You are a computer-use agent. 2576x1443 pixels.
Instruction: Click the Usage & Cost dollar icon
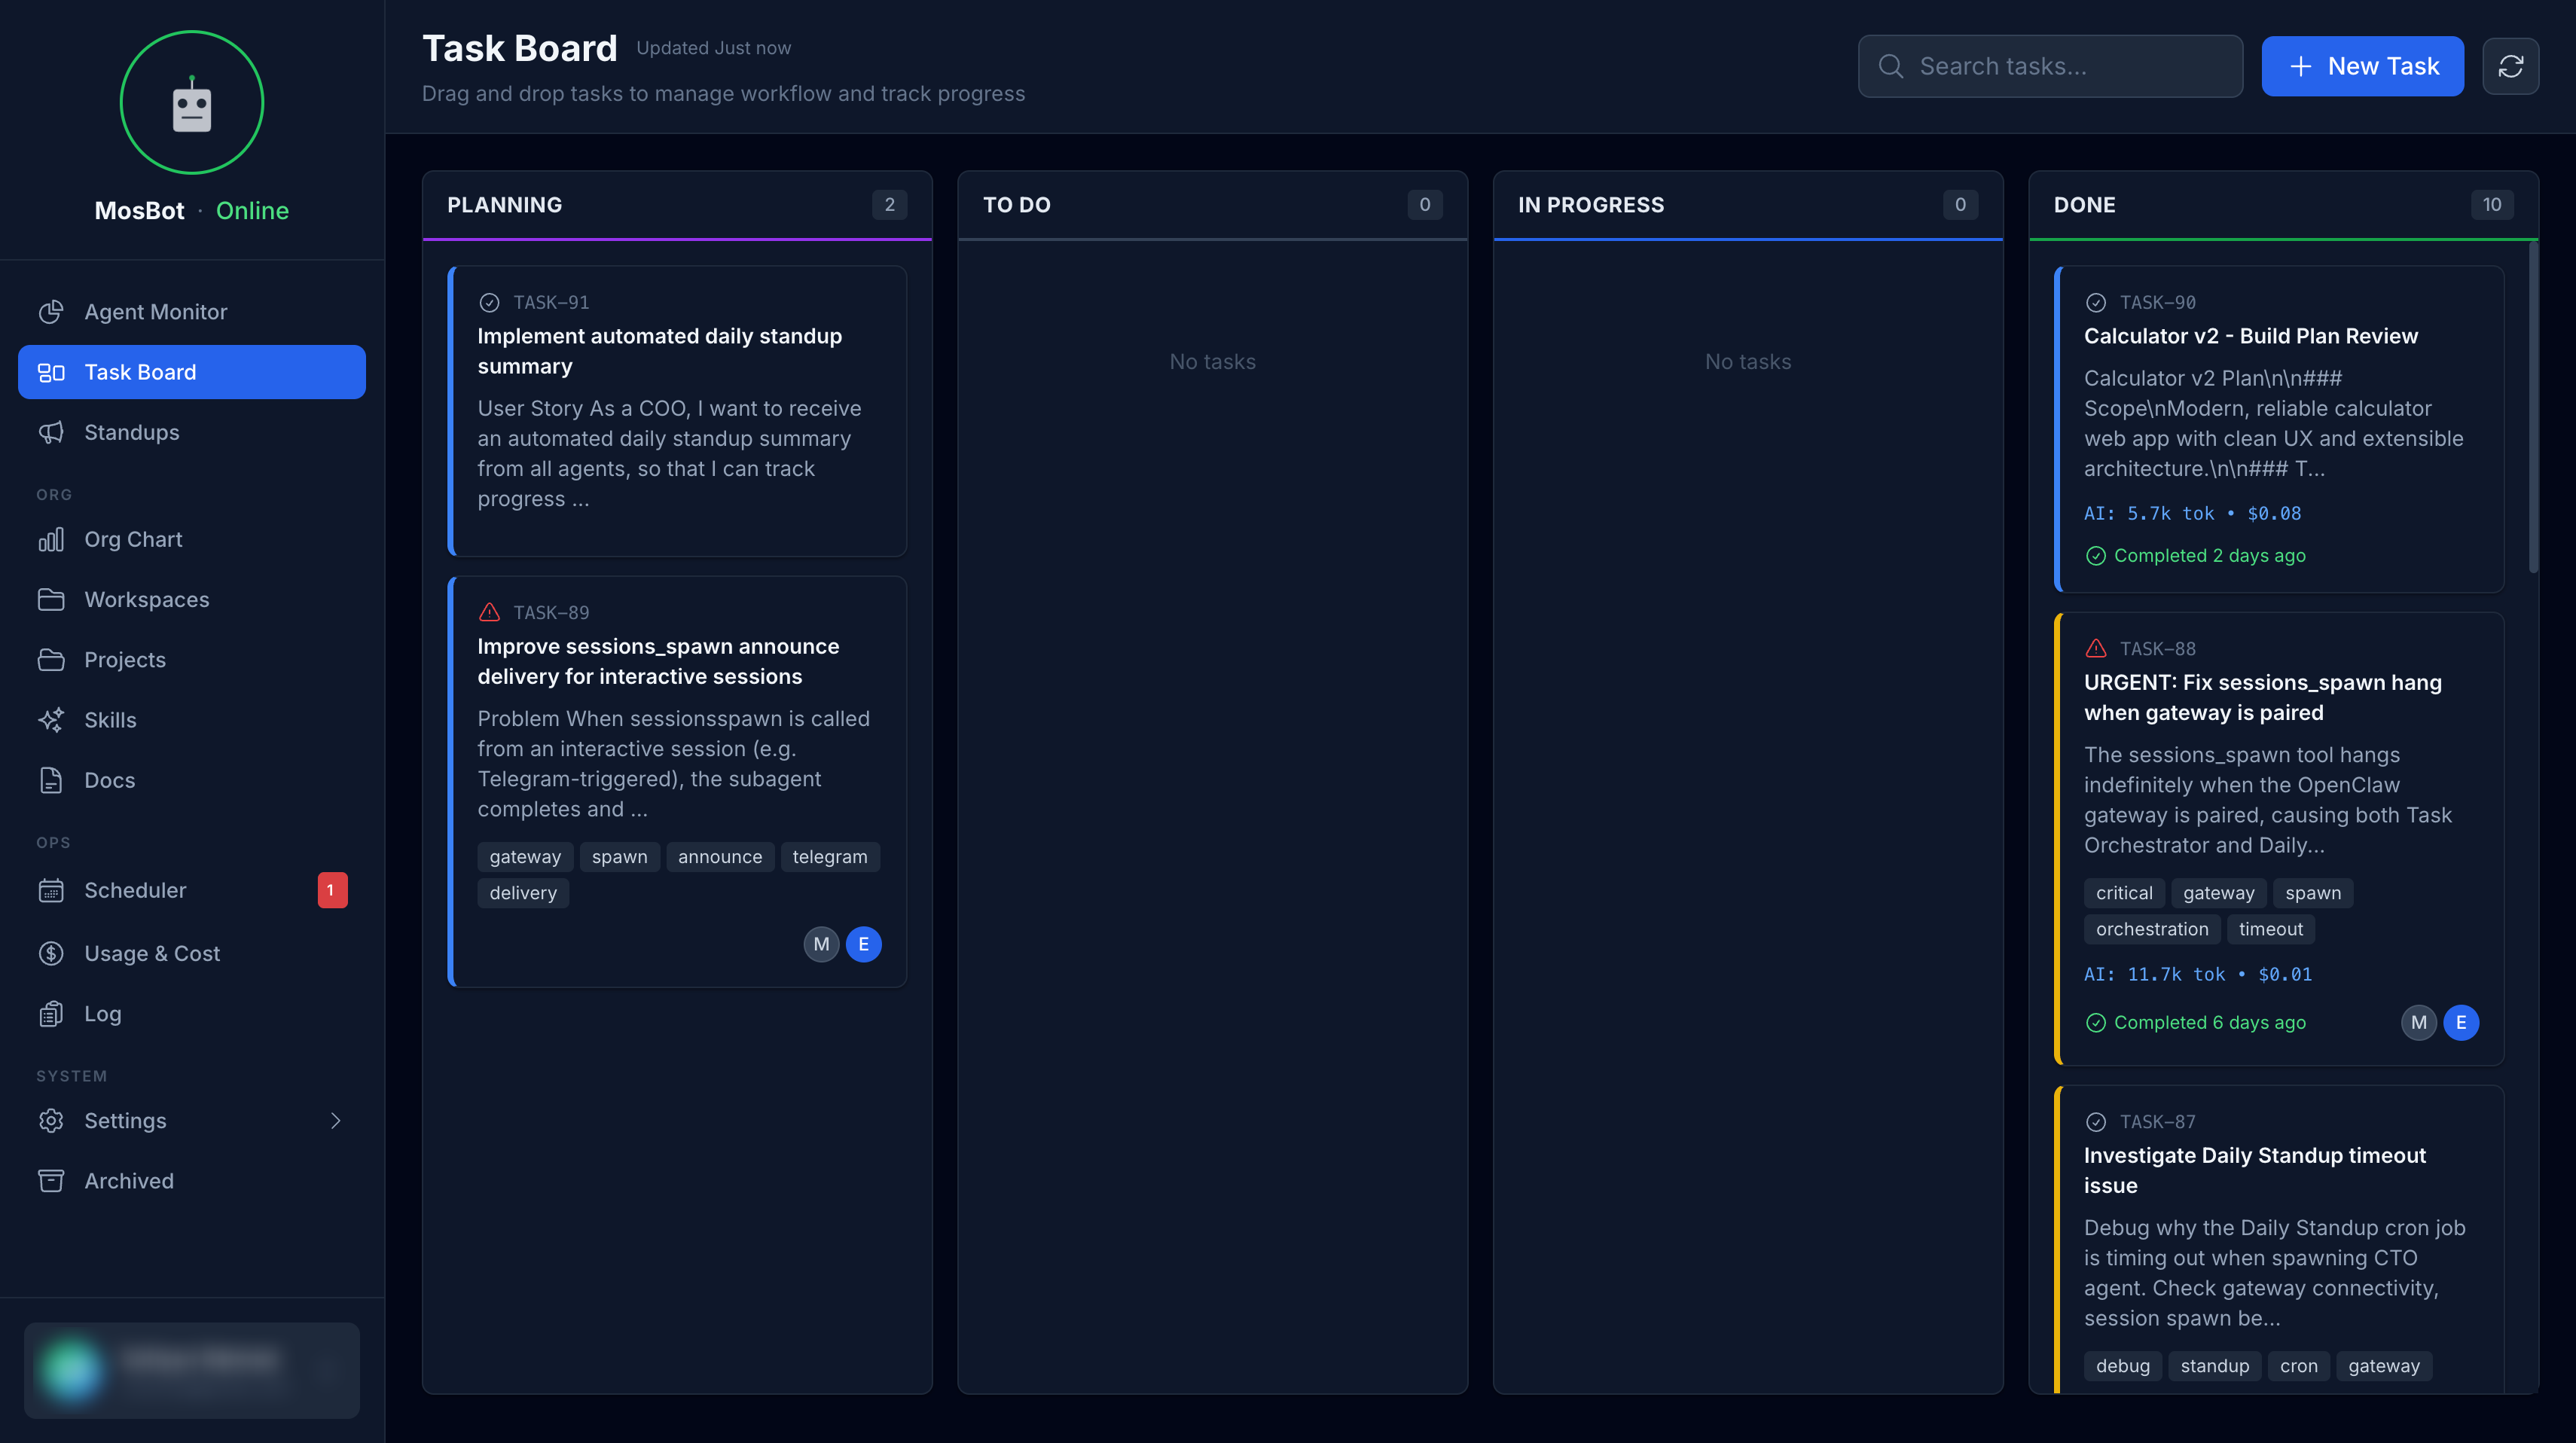pyautogui.click(x=51, y=953)
